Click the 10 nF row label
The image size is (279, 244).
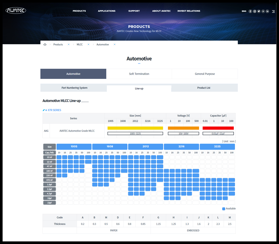click(x=49, y=157)
